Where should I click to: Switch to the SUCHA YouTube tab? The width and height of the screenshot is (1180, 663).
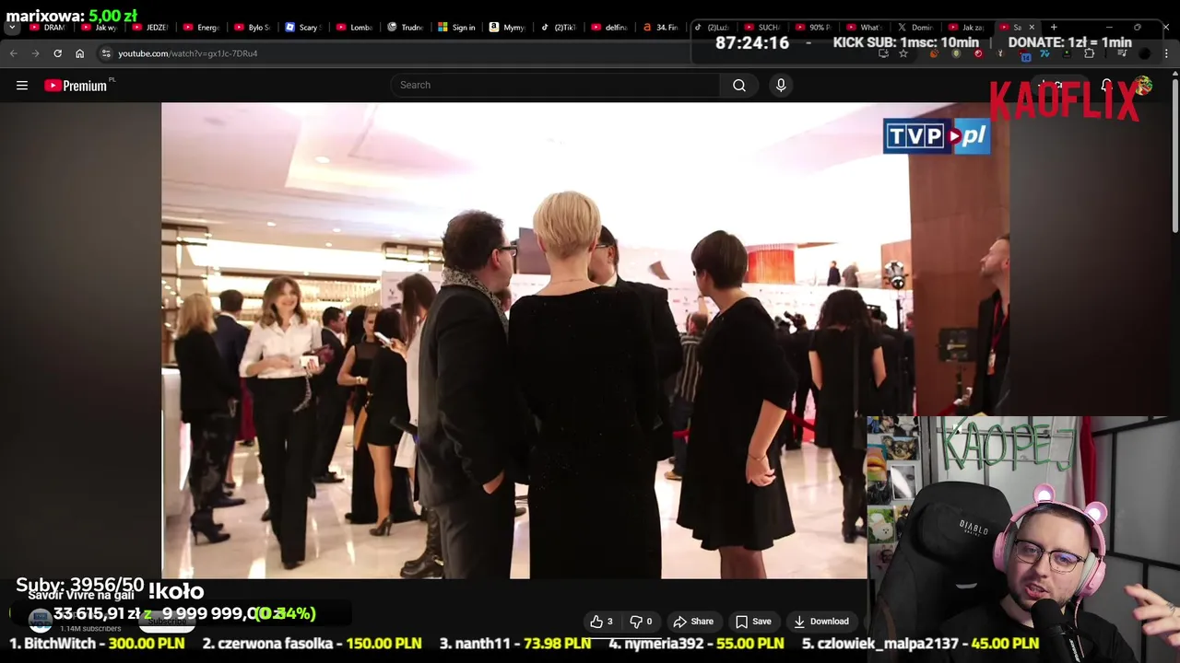click(x=762, y=28)
